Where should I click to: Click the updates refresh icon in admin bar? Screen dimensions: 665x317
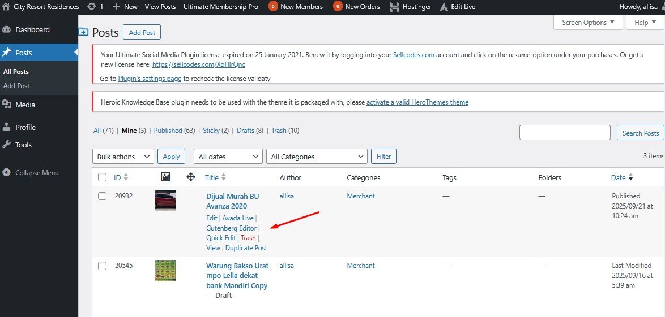(x=91, y=7)
